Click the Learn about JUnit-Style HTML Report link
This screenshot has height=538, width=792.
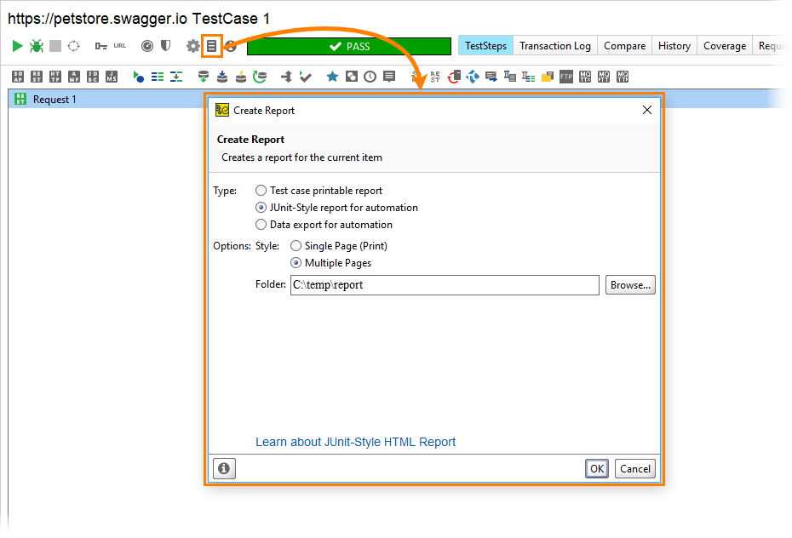(355, 442)
